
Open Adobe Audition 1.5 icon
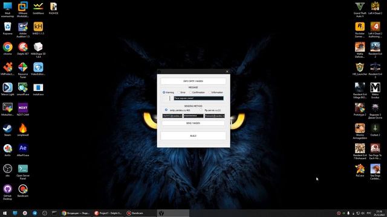pos(23,30)
